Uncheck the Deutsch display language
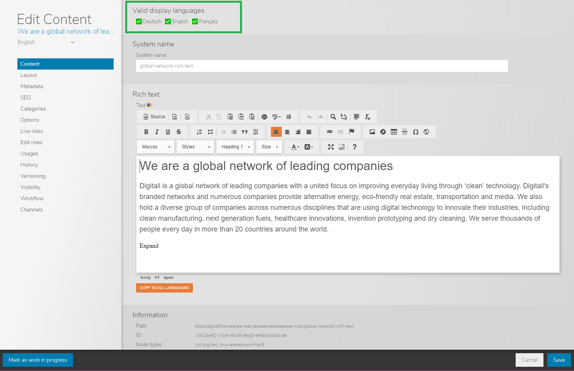 coord(139,22)
